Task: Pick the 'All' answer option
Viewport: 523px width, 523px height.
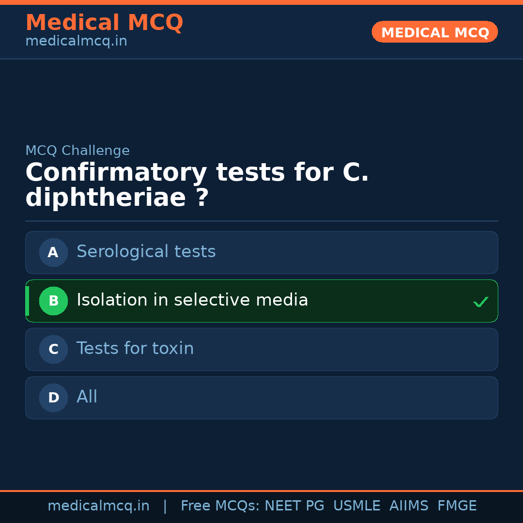Action: pyautogui.click(x=87, y=397)
